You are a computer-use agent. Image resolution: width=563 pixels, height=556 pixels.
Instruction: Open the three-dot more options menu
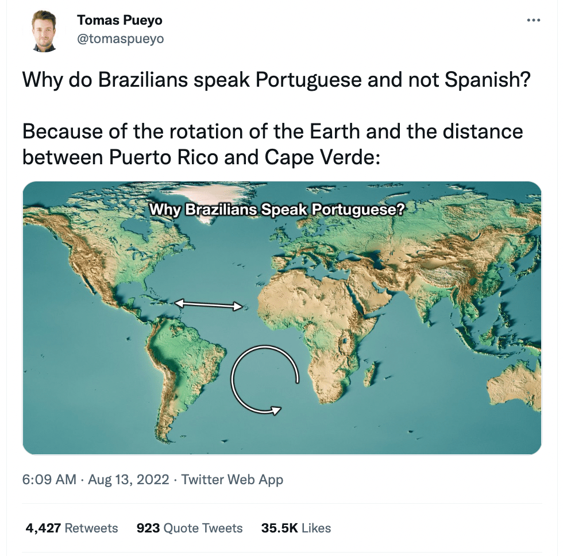pos(534,20)
